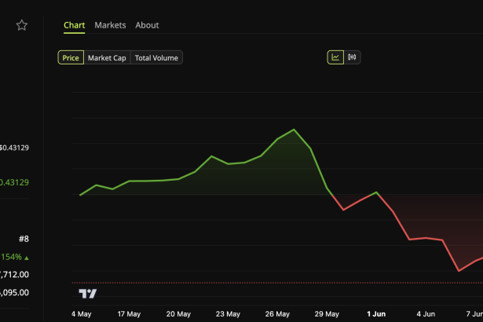
Task: Click the 20 May date label
Action: click(x=178, y=314)
